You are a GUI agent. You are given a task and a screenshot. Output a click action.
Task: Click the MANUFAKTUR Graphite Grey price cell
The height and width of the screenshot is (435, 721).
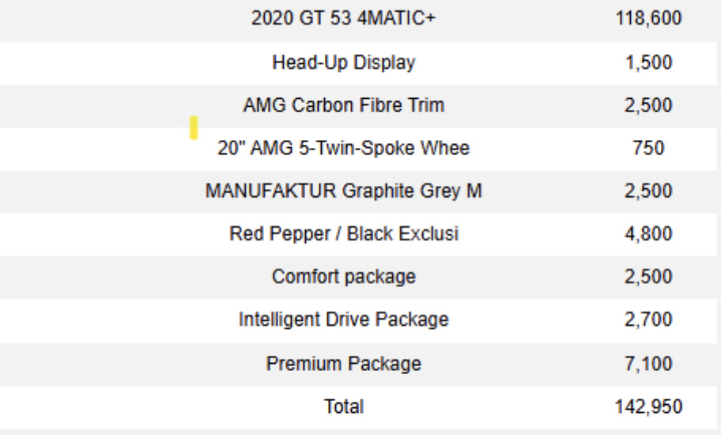point(648,191)
